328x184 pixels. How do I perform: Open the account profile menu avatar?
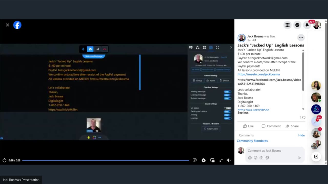[317, 25]
